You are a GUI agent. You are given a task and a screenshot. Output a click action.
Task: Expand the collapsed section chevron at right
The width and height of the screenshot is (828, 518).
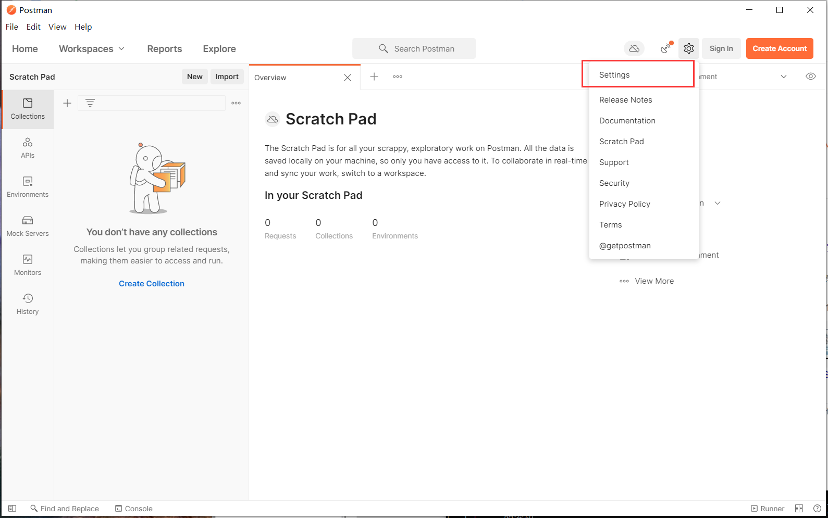tap(718, 203)
